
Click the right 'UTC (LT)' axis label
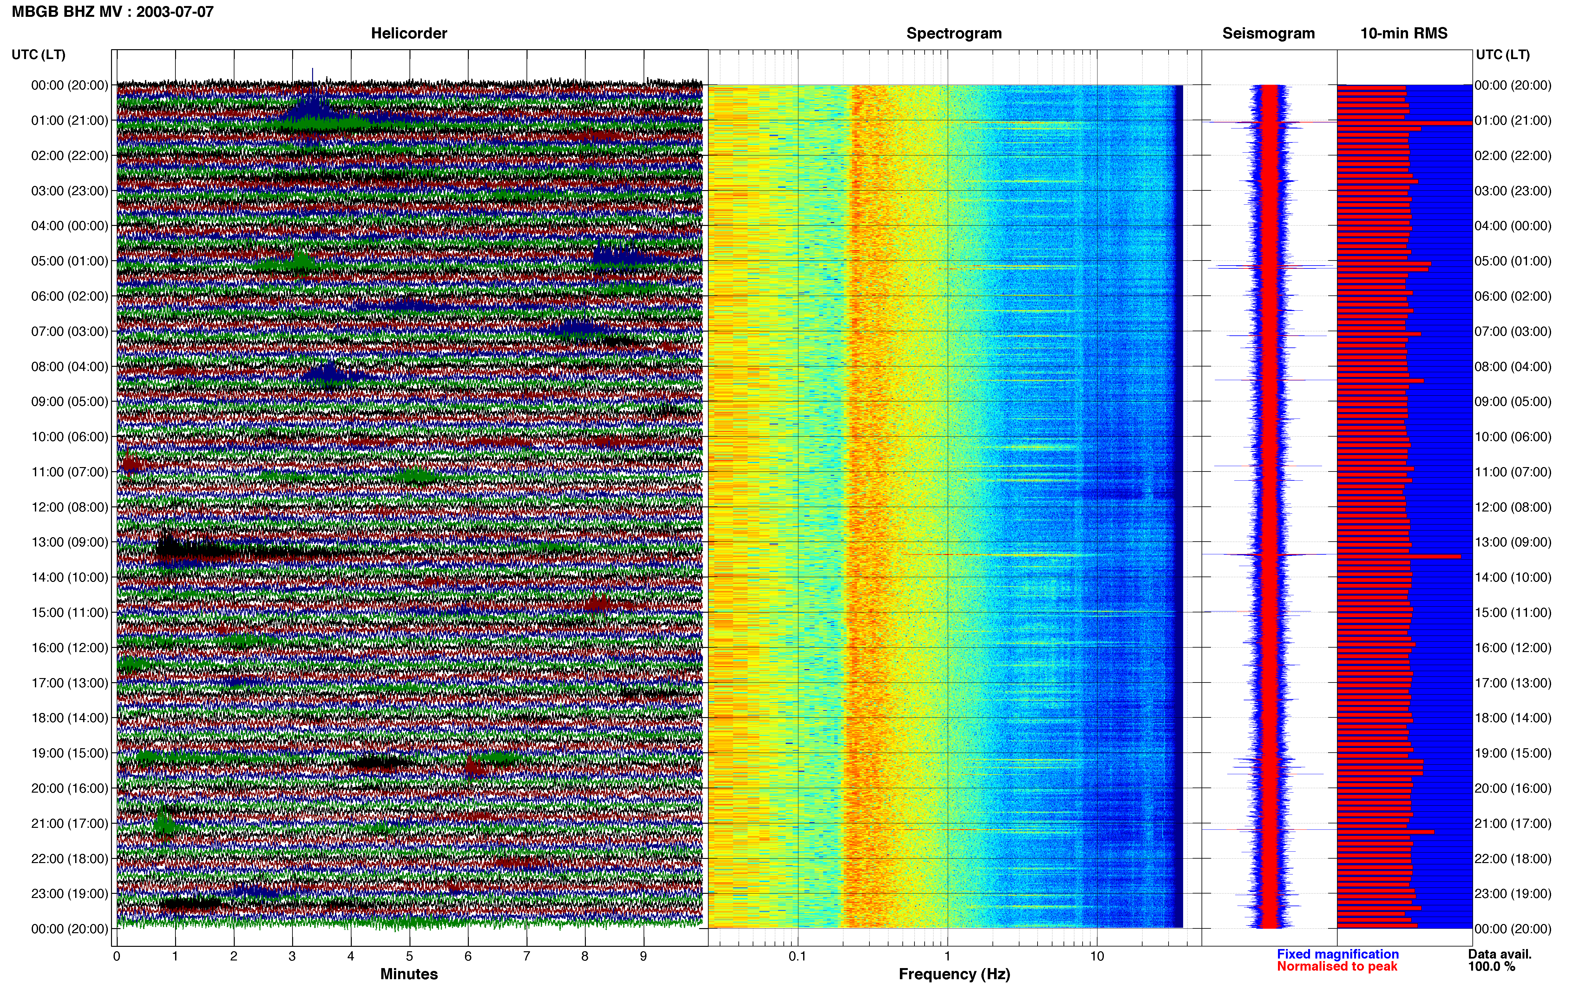[1503, 55]
